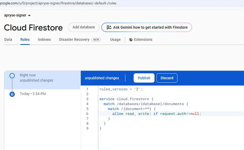Click the Extensions puzzle icon
Screen dimensions: 244x150
tap(131, 40)
